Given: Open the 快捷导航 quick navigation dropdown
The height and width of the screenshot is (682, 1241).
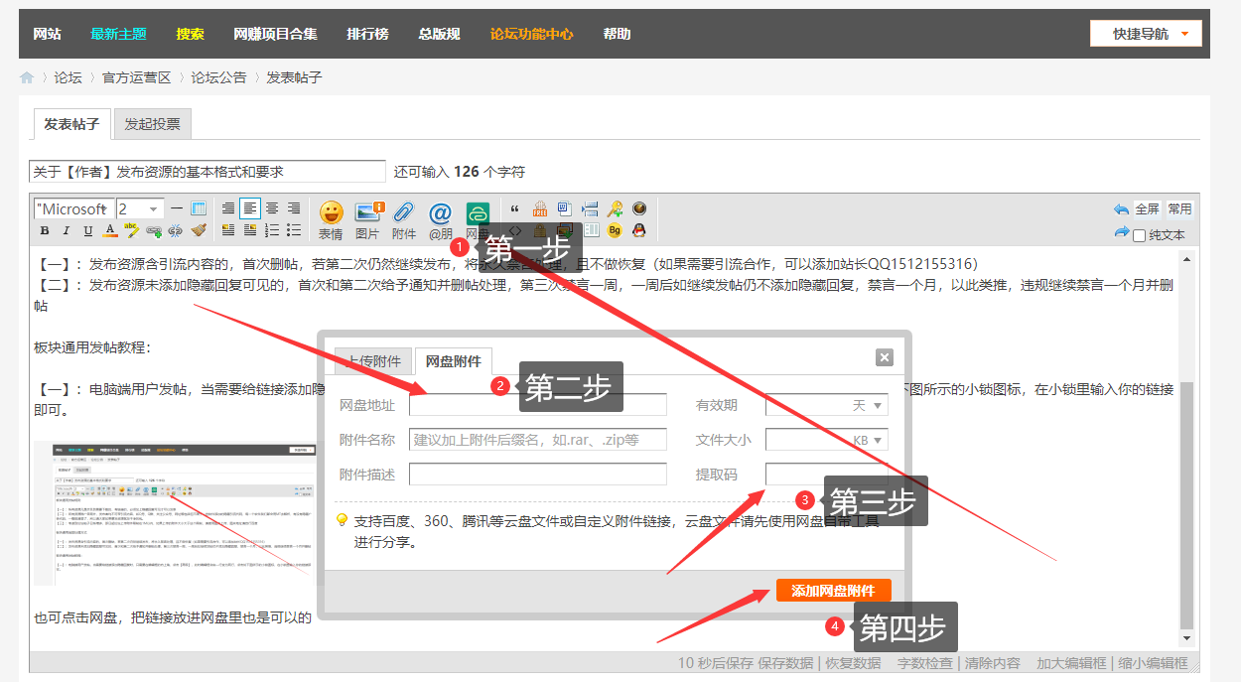Looking at the screenshot, I should [x=1146, y=34].
